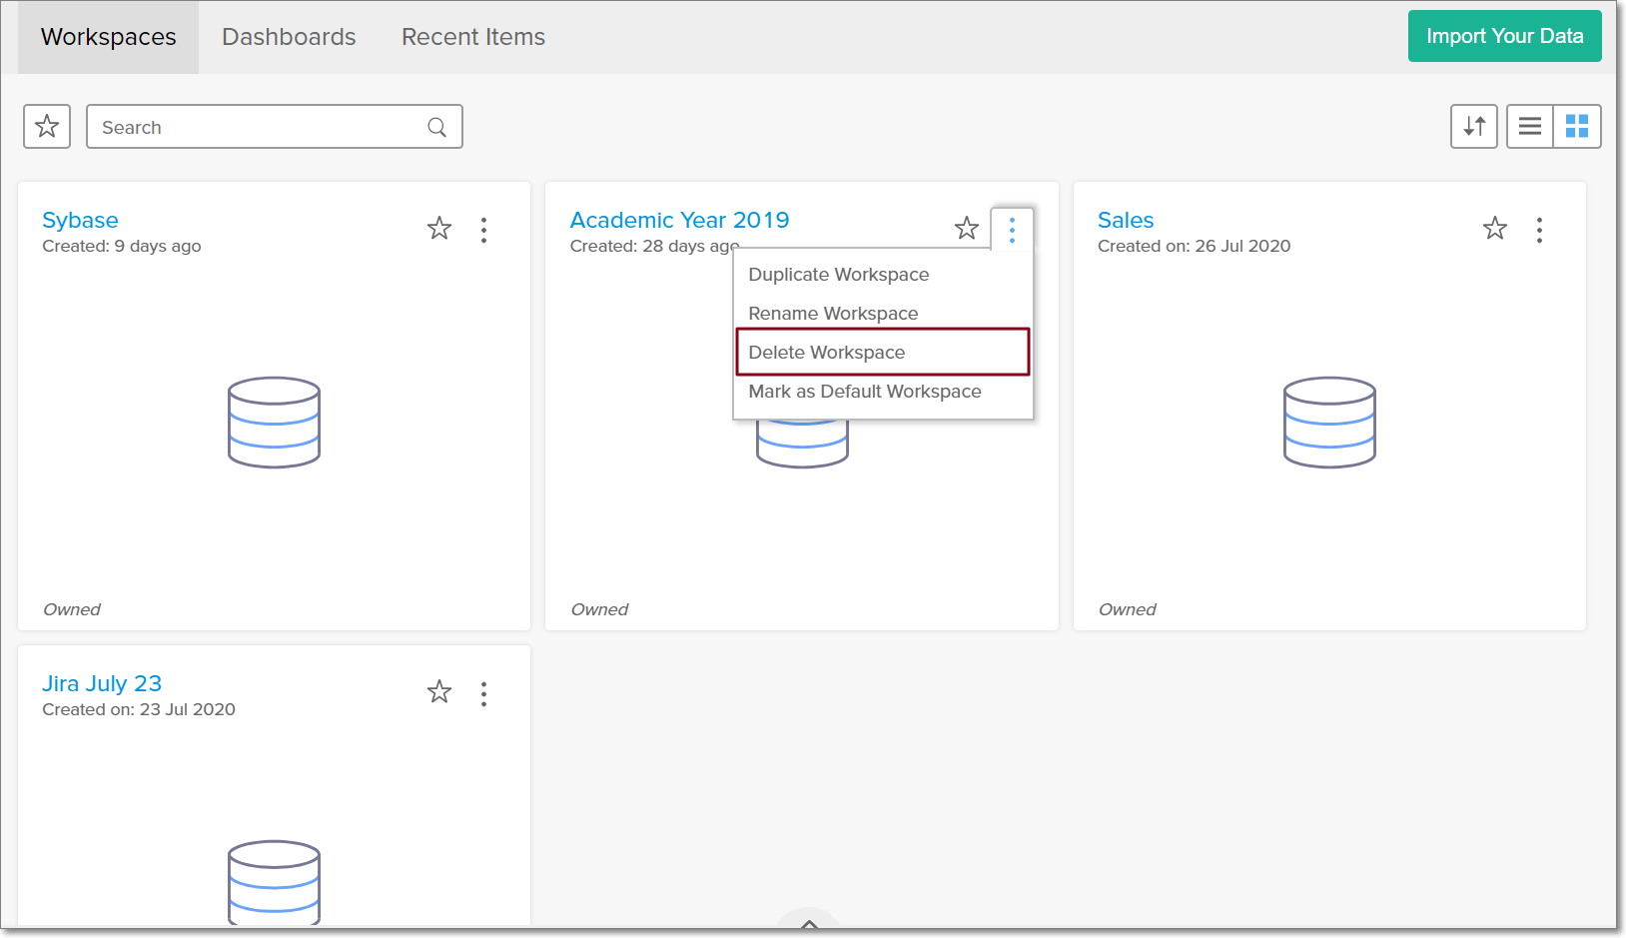Open the Sybase actions menu
The height and width of the screenshot is (938, 1626).
(483, 229)
